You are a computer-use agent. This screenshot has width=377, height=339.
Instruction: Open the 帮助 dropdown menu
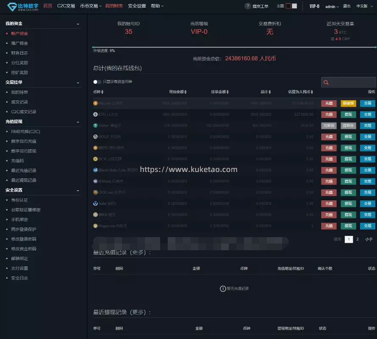point(157,6)
